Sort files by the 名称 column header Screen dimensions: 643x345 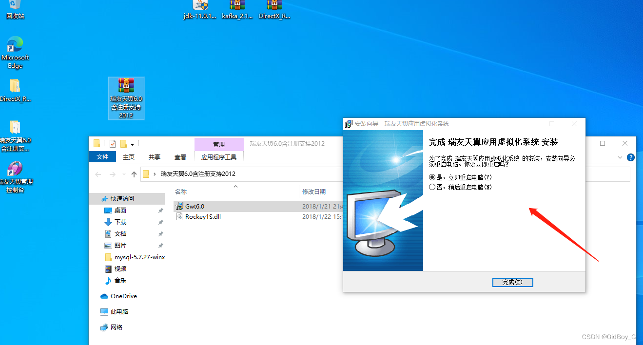coord(181,192)
